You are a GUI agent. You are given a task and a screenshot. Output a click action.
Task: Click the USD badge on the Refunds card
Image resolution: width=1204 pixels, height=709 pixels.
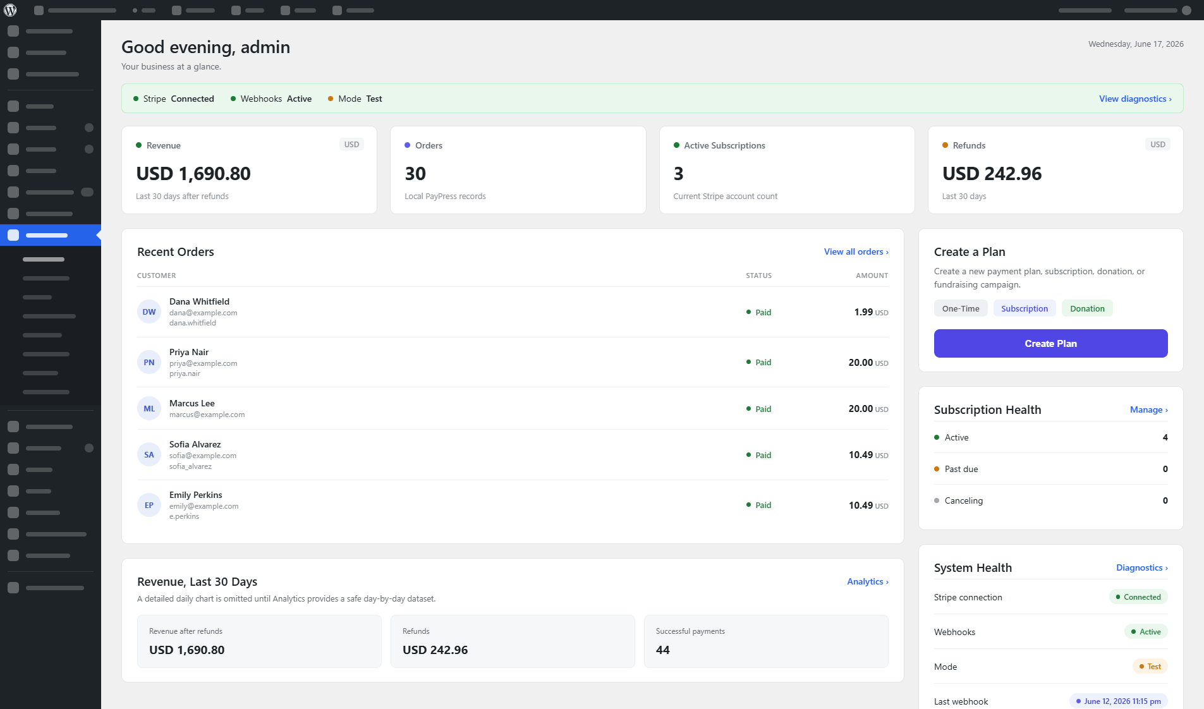click(1157, 144)
